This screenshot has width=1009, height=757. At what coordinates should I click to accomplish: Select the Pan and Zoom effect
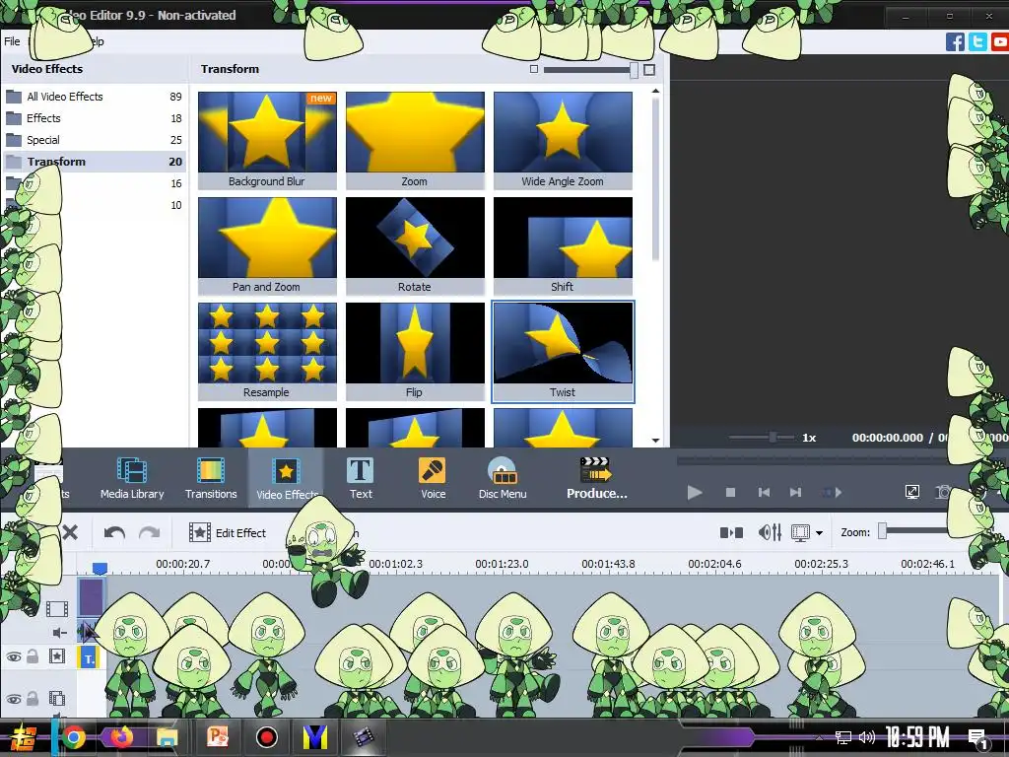pos(267,245)
